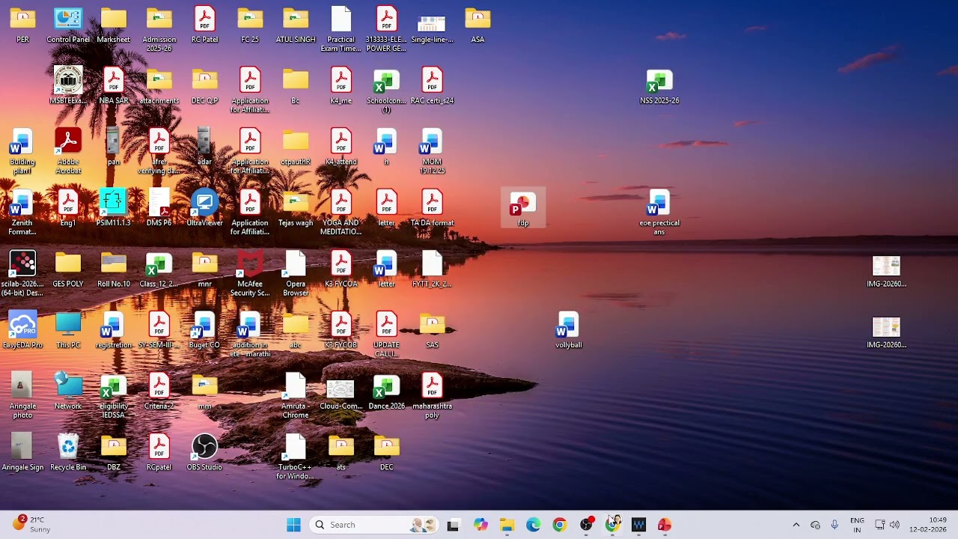
Task: Open Task View from the taskbar
Action: tap(453, 525)
